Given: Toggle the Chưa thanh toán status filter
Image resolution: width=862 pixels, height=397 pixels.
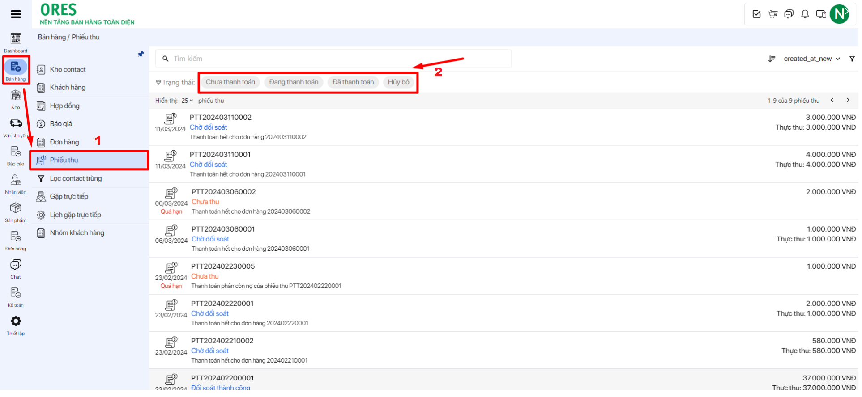Looking at the screenshot, I should click(x=230, y=82).
